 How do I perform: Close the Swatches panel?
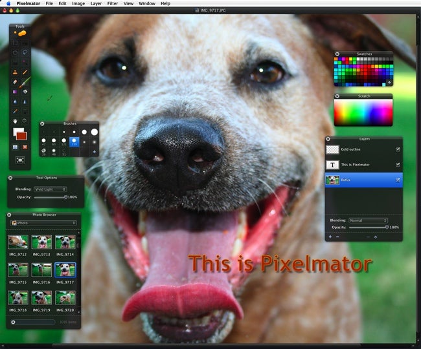tap(337, 54)
